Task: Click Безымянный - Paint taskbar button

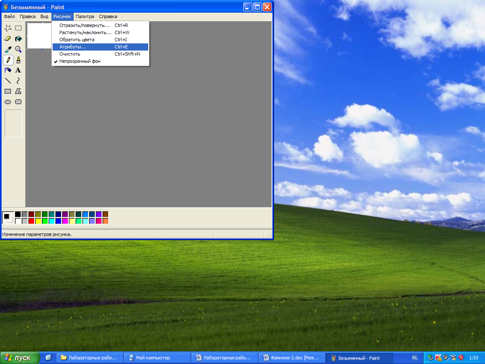Action: tap(360, 358)
